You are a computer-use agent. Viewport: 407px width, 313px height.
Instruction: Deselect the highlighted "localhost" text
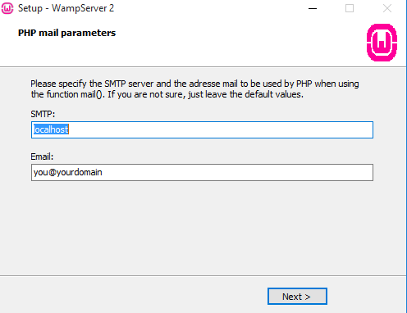coord(51,129)
